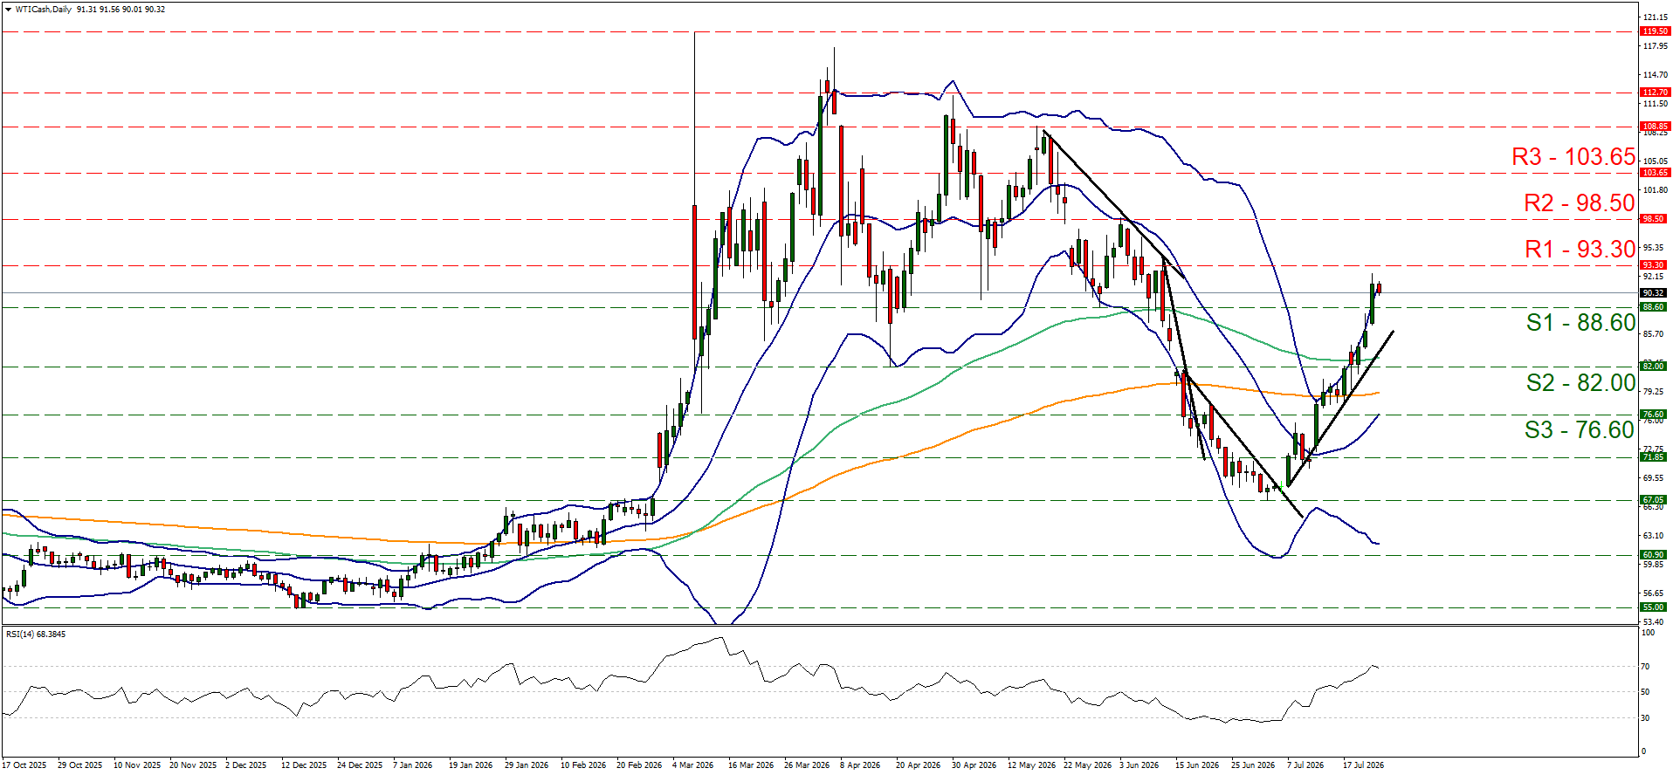Click the triangle arrow beside WTICash,Daily title
1673x775 pixels.
click(8, 10)
